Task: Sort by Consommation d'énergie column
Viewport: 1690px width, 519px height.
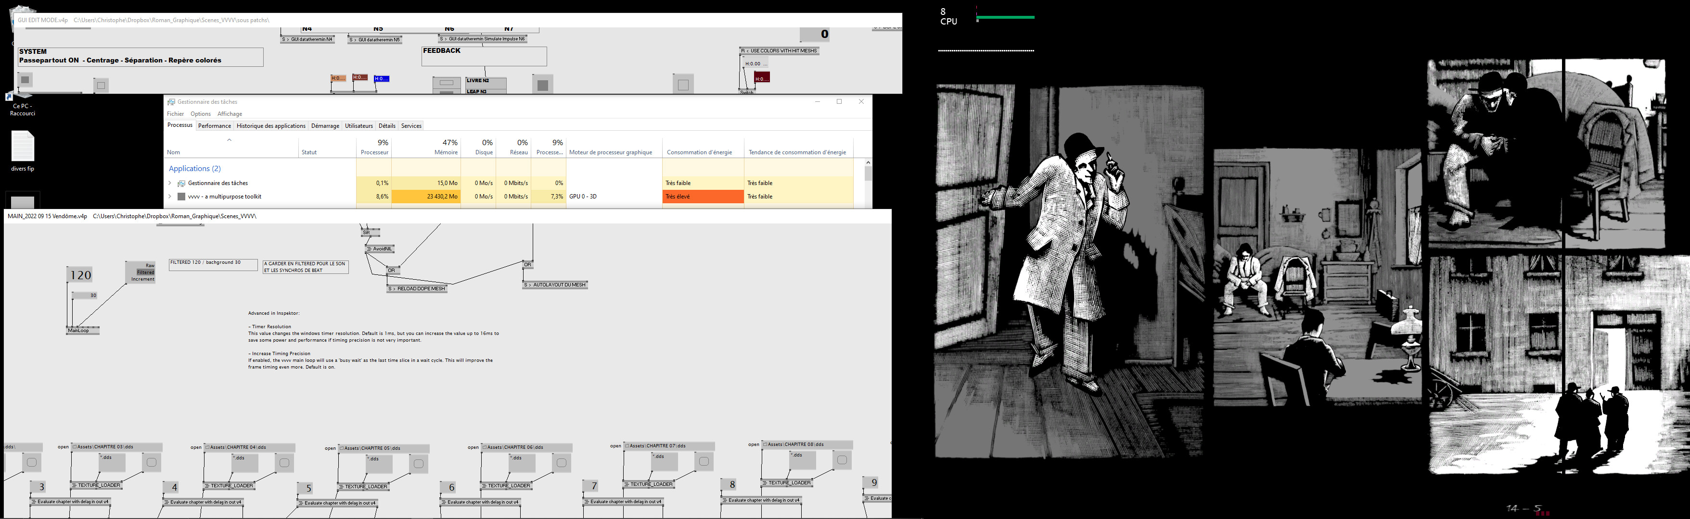Action: pos(704,148)
